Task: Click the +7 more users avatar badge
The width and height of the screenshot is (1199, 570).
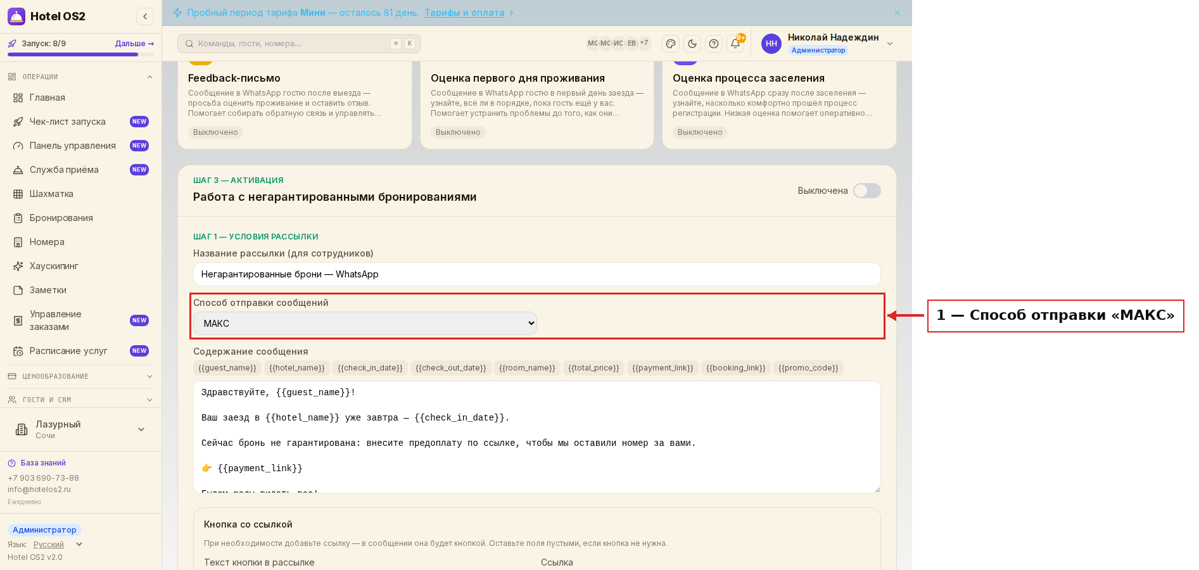Action: click(644, 43)
